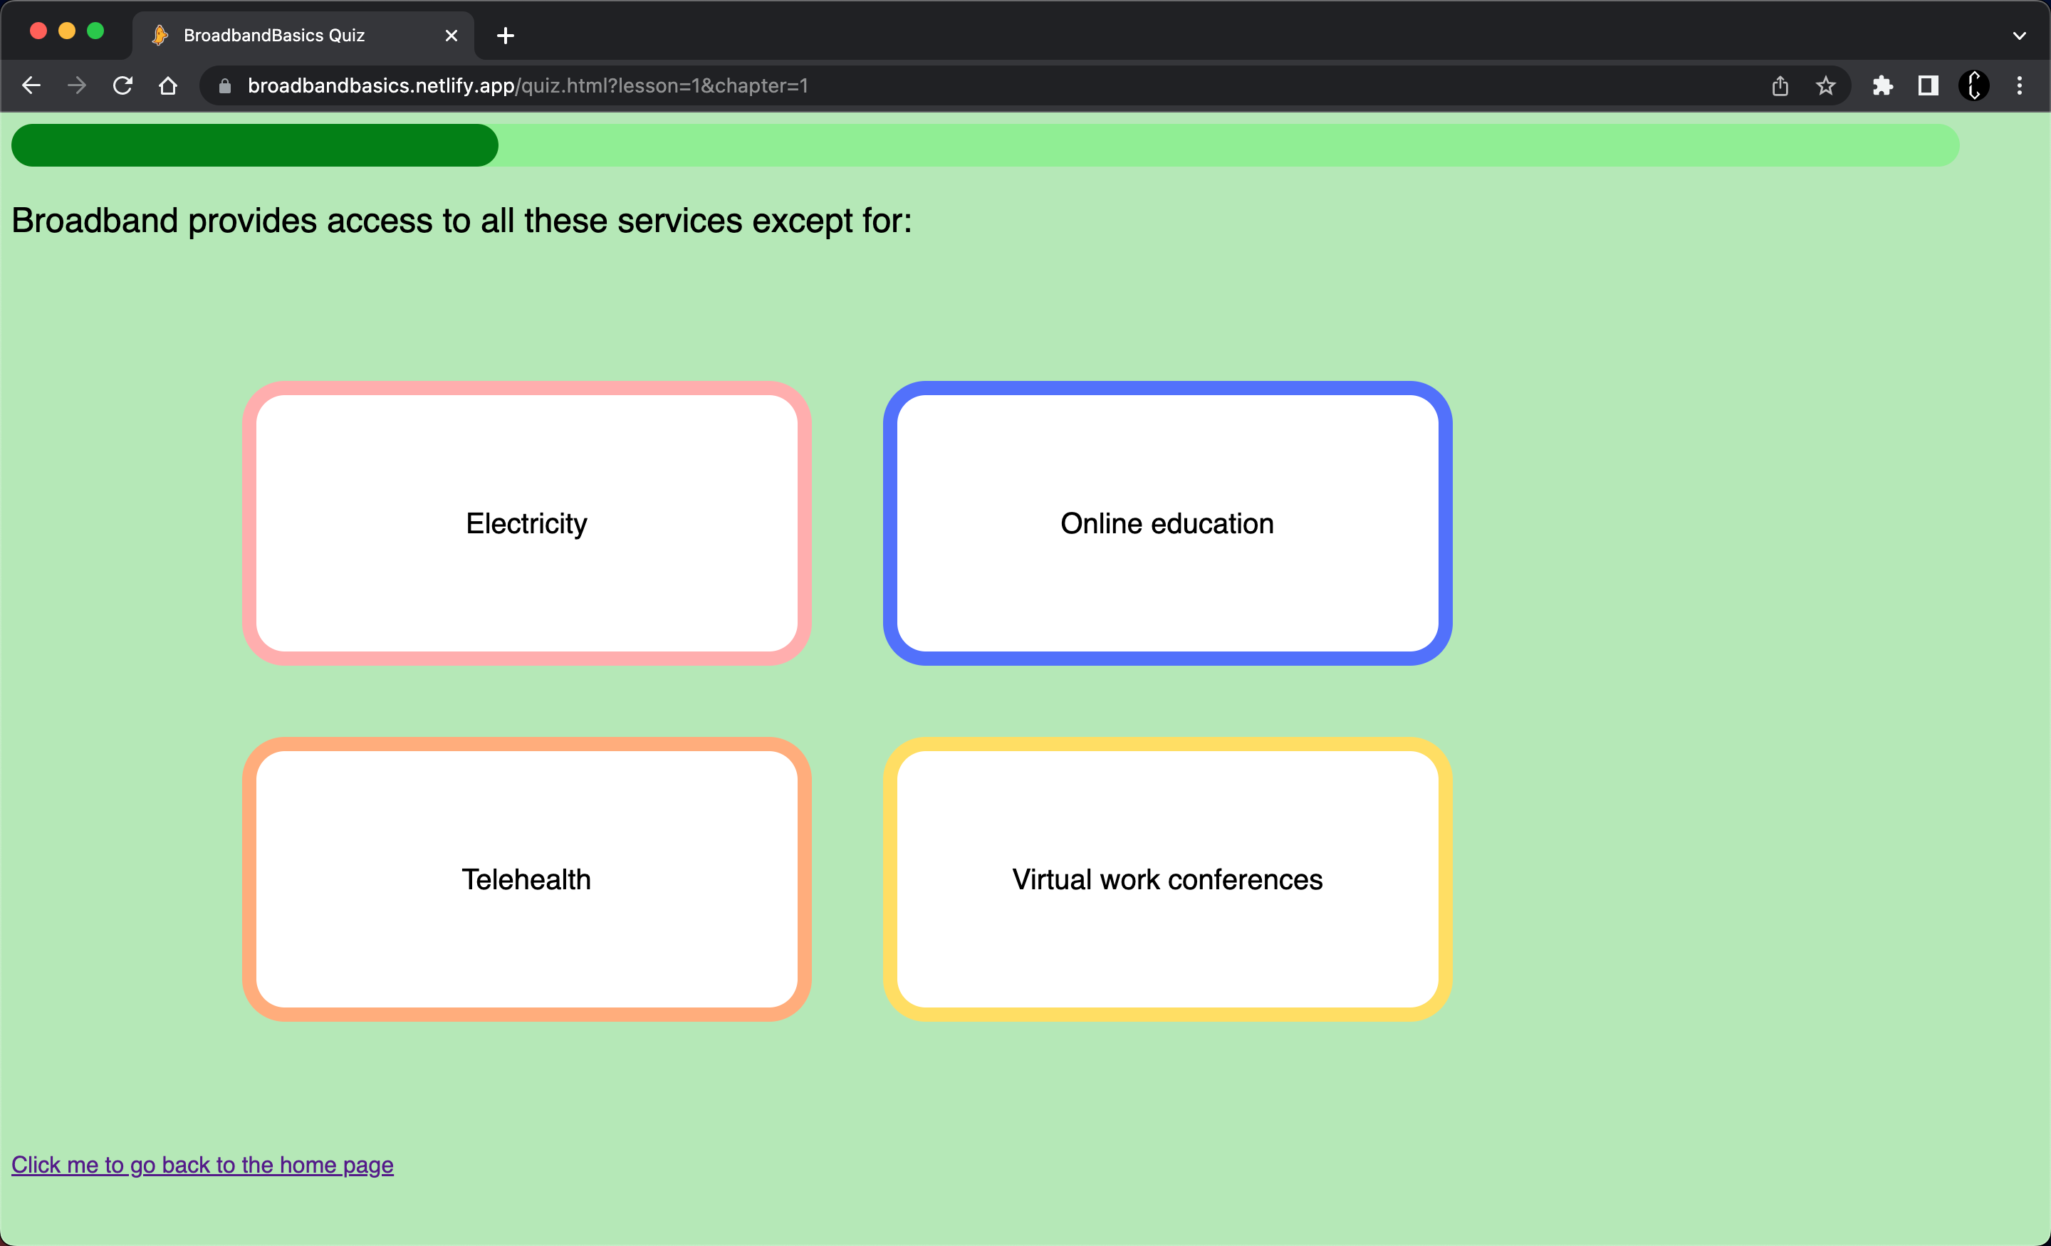
Task: Click the green quiz progress bar
Action: pyautogui.click(x=984, y=146)
